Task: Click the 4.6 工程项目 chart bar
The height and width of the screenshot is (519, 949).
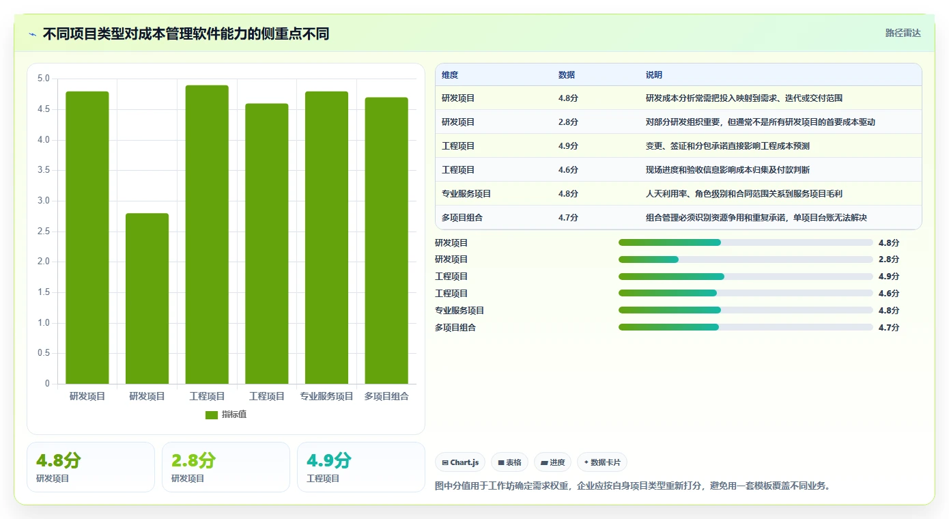Action: tap(267, 244)
